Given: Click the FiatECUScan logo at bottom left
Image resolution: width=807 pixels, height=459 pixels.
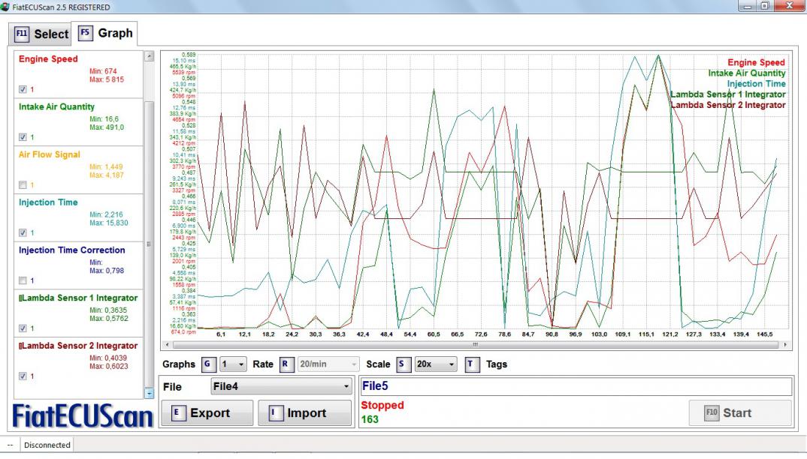Looking at the screenshot, I should 83,415.
